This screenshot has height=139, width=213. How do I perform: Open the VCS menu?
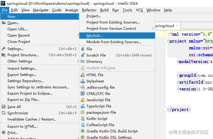click(139, 10)
